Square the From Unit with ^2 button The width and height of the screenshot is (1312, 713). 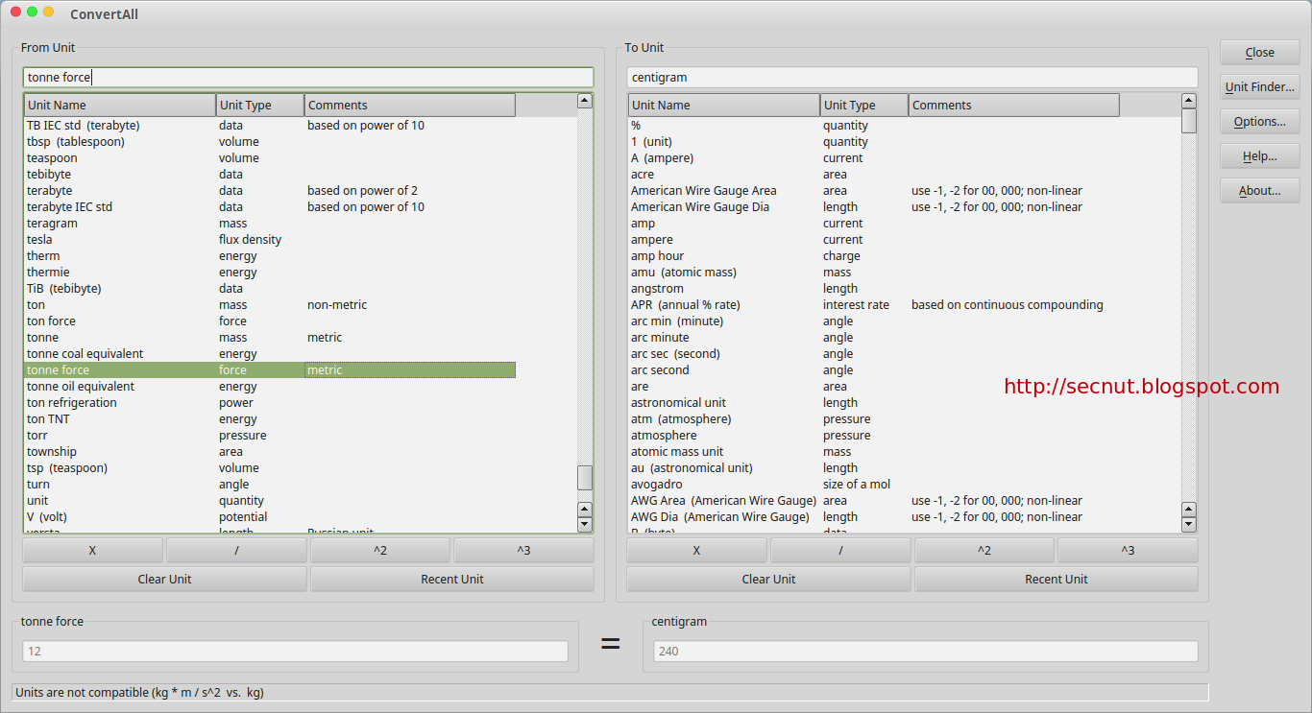coord(379,550)
